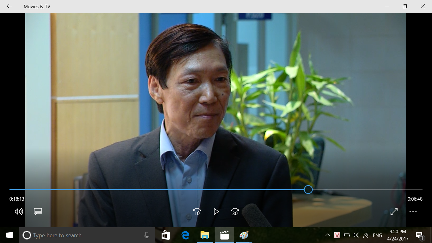Go back using the top-left arrow
Screen dimensions: 432x243
[x=9, y=6]
